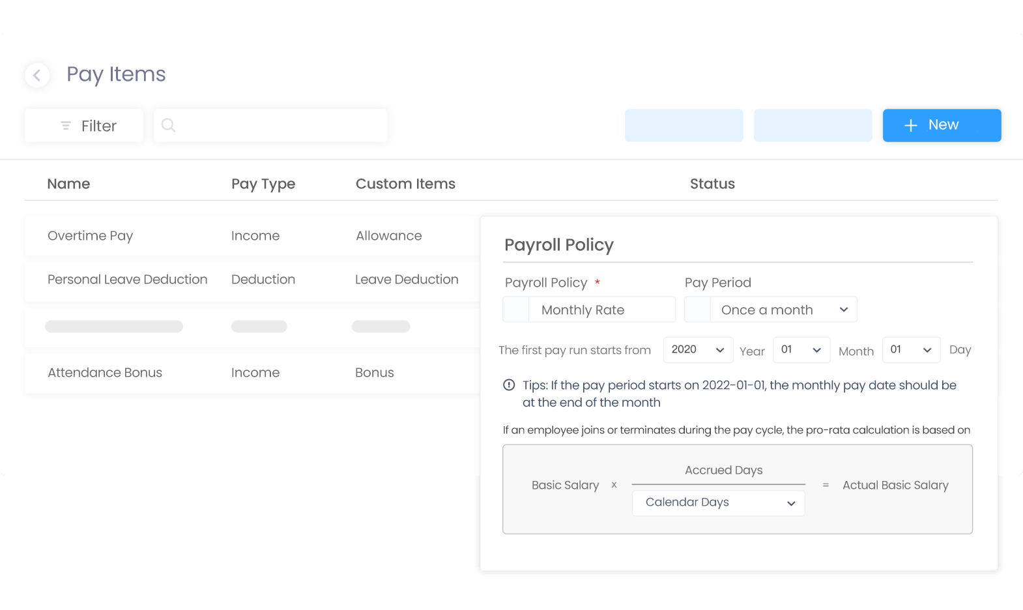Screen dimensions: 1023x610
Task: Open the Filter button
Action: (84, 126)
